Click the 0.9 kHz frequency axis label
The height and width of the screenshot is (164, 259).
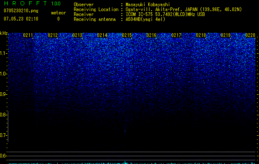click(x=3, y=94)
